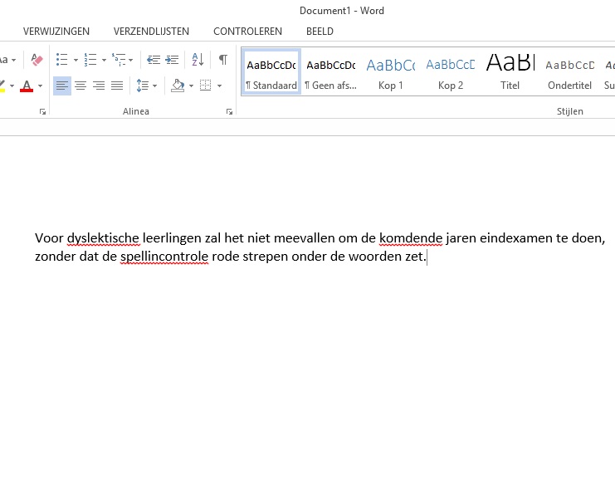Toggle left alignment for the paragraph

[x=62, y=86]
